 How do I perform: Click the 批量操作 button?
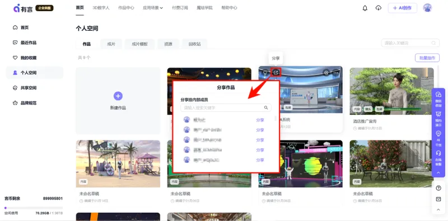427,58
